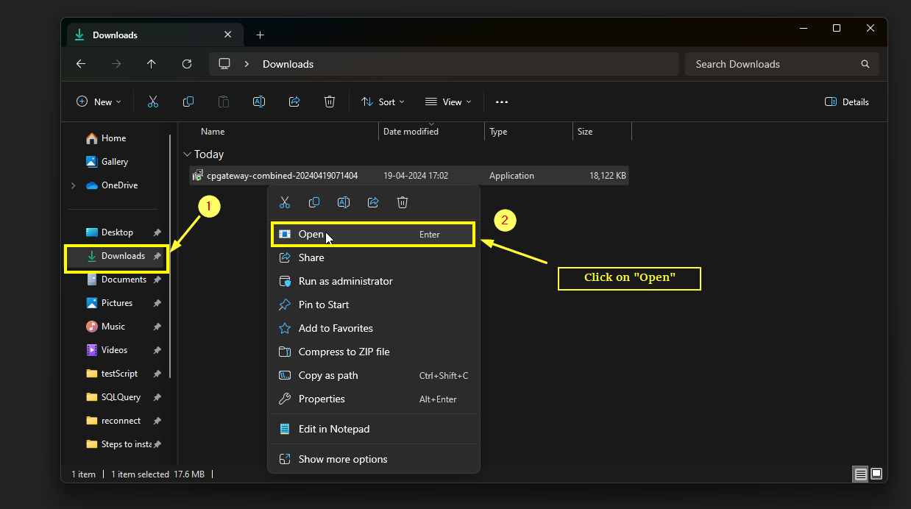Go up one folder level
911x509 pixels.
click(152, 64)
